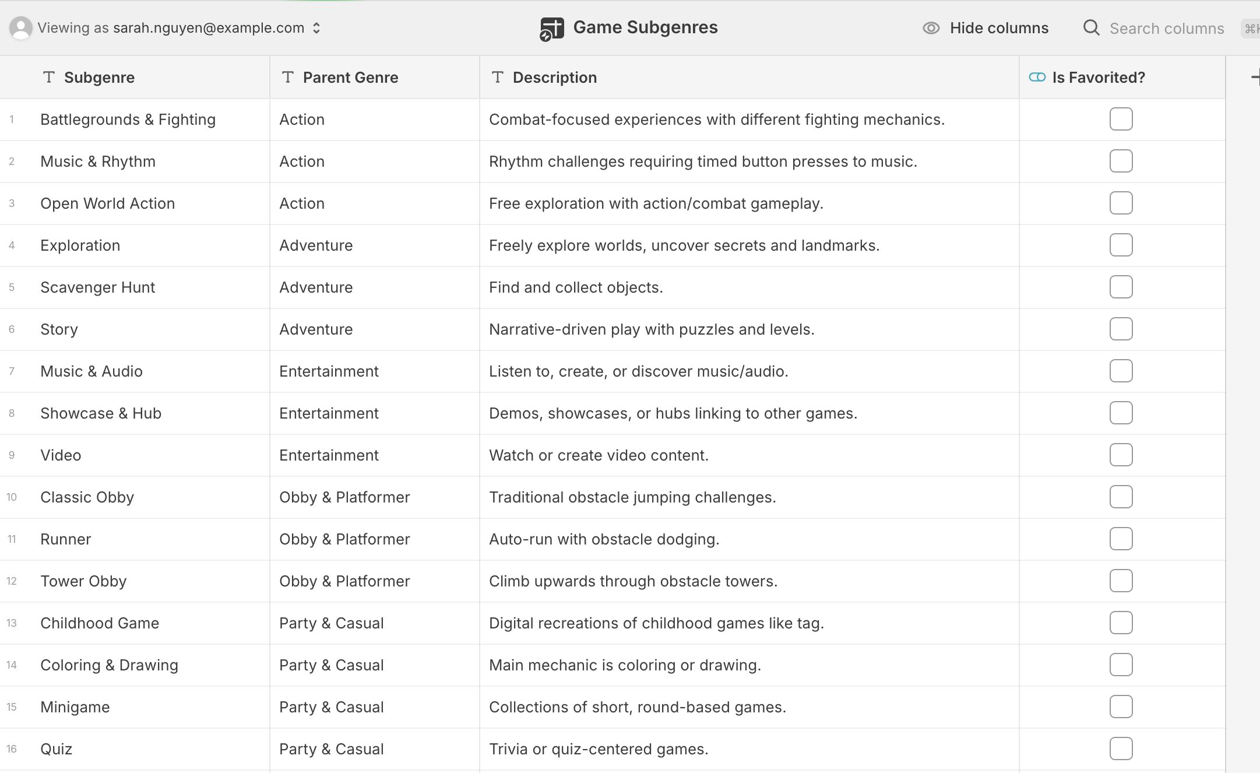Check Is Favorited for Battlegrounds & Fighting
1260x773 pixels.
point(1121,120)
